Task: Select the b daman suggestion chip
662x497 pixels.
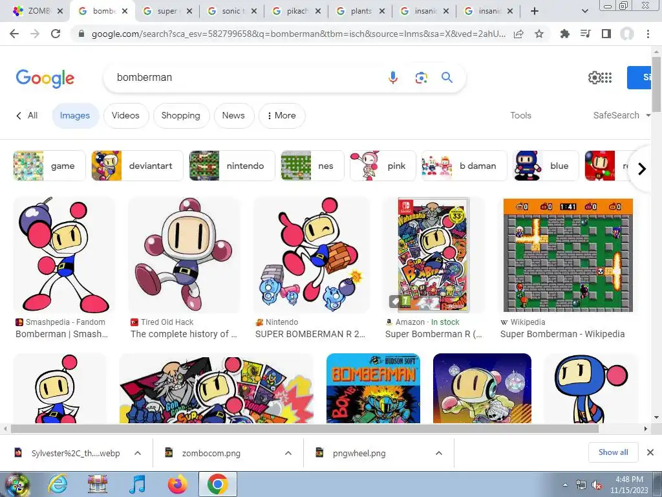Action: (464, 166)
